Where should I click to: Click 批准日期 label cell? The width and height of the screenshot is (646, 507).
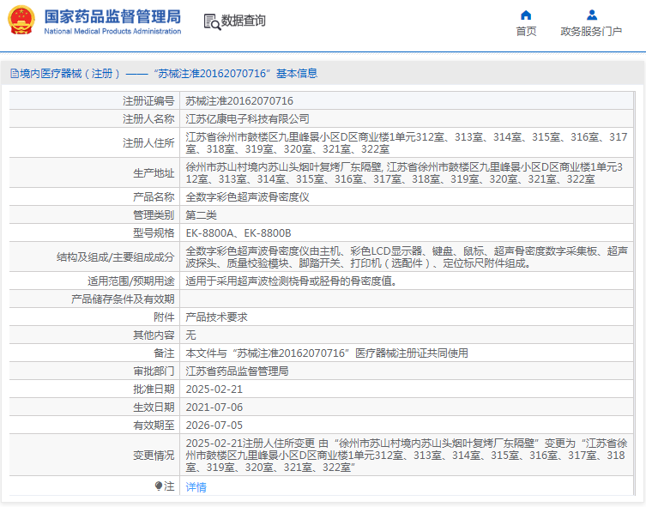(94, 389)
